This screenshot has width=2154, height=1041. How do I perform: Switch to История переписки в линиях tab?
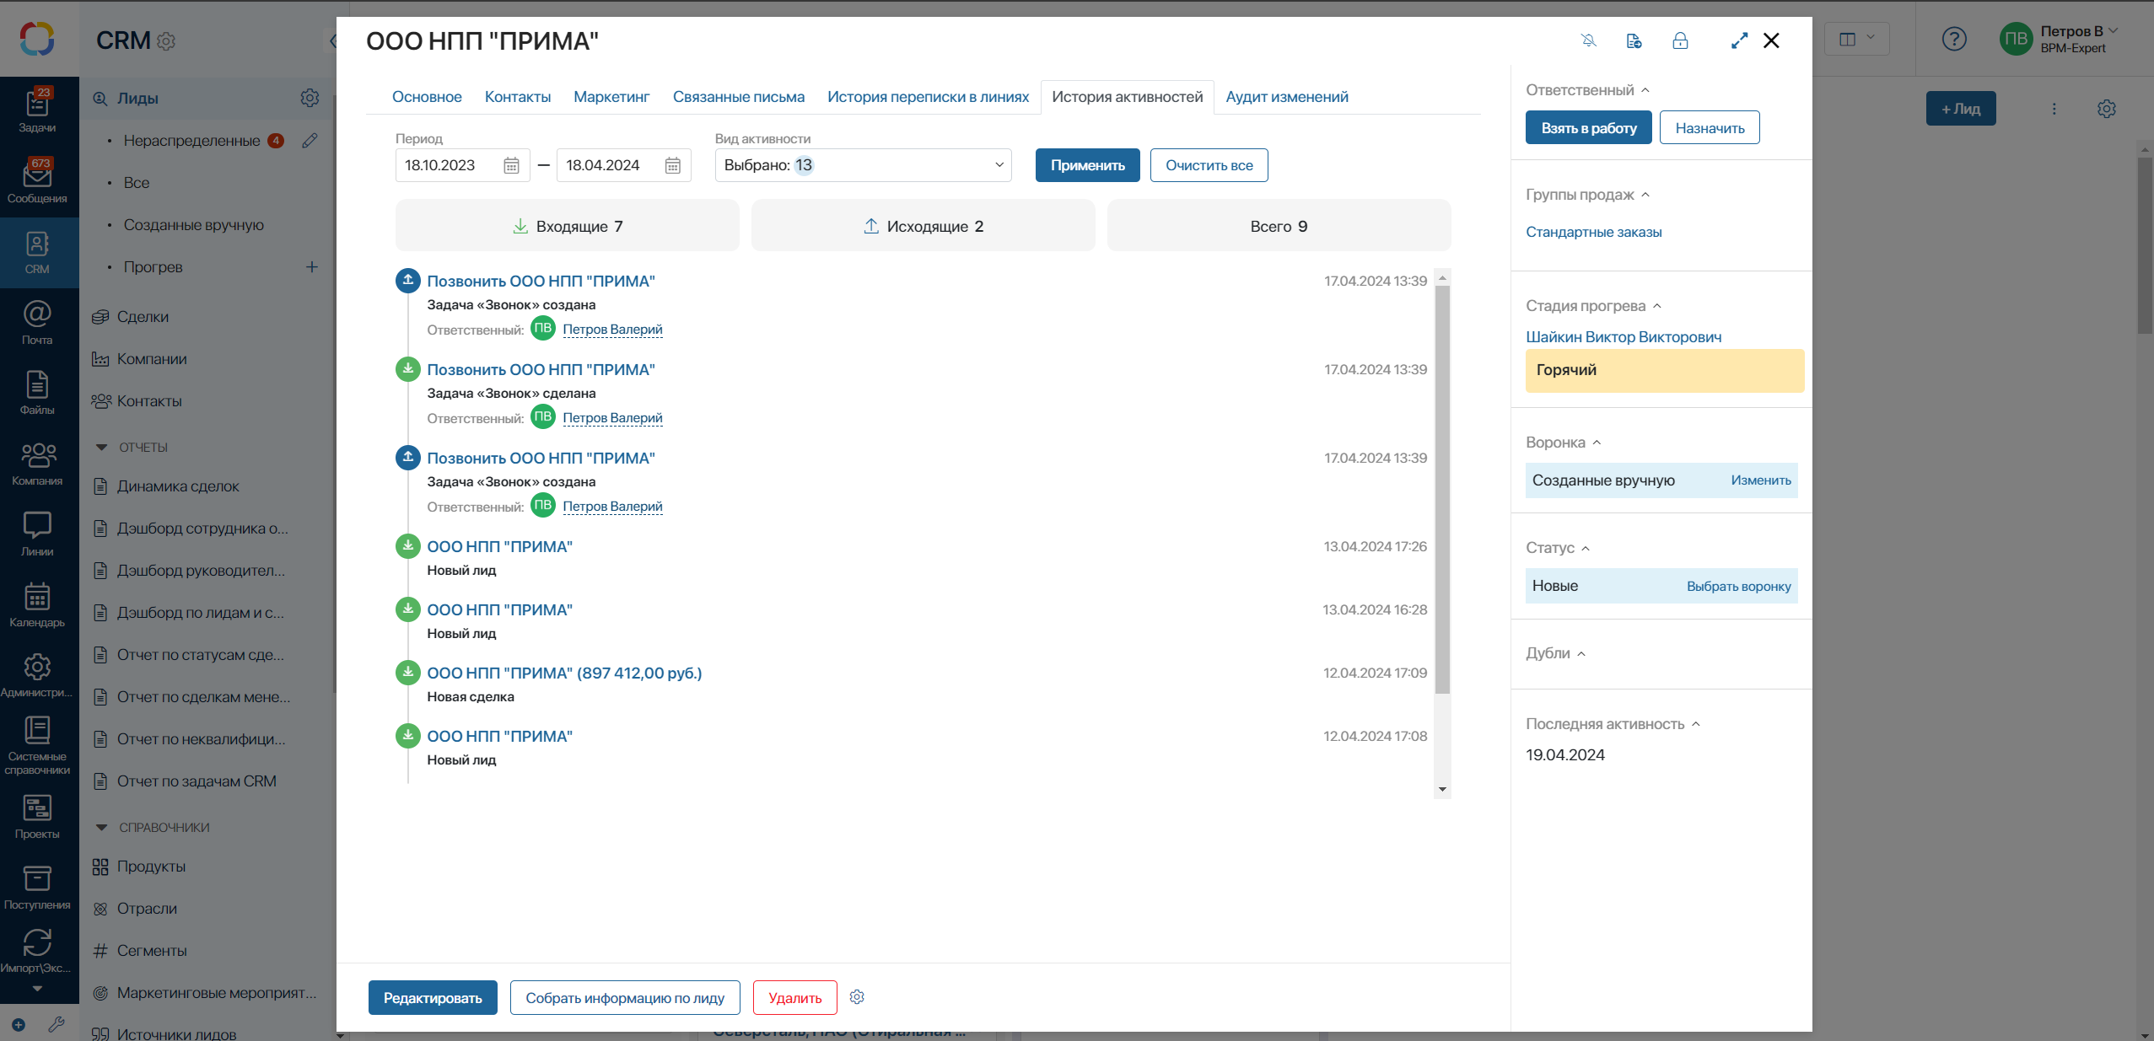(928, 97)
